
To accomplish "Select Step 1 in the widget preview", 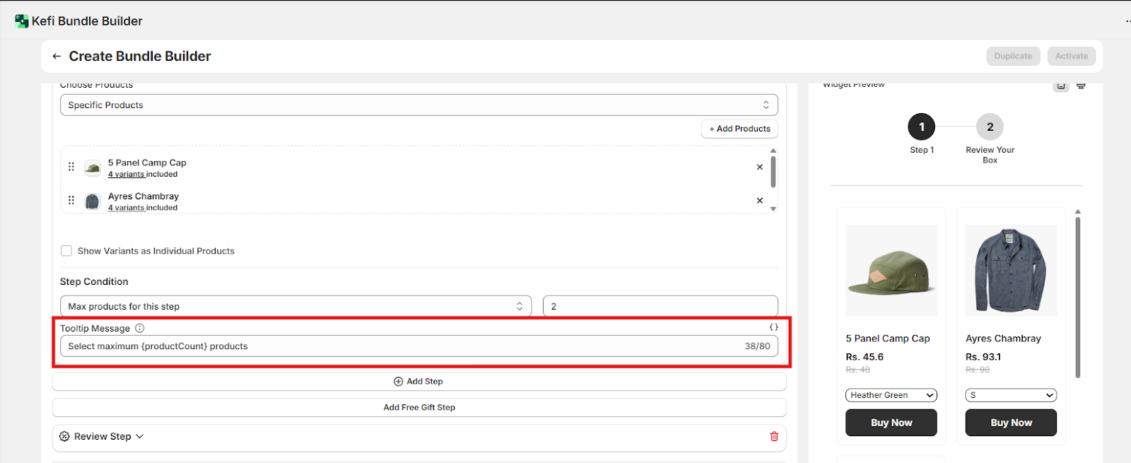I will point(921,127).
